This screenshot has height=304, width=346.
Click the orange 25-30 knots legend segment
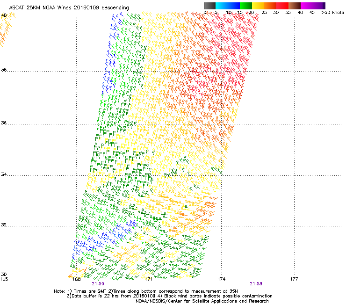270,6
